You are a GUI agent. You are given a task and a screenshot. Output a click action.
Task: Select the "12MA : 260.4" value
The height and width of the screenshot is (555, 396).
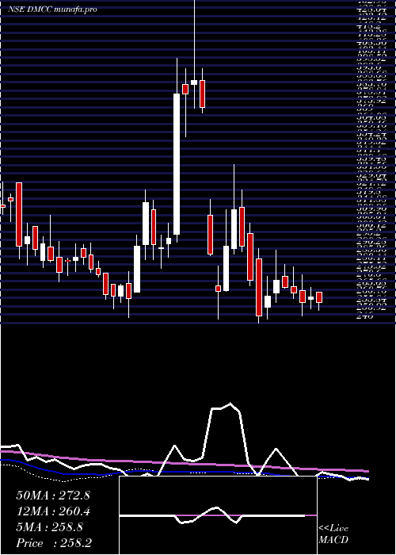[53, 511]
